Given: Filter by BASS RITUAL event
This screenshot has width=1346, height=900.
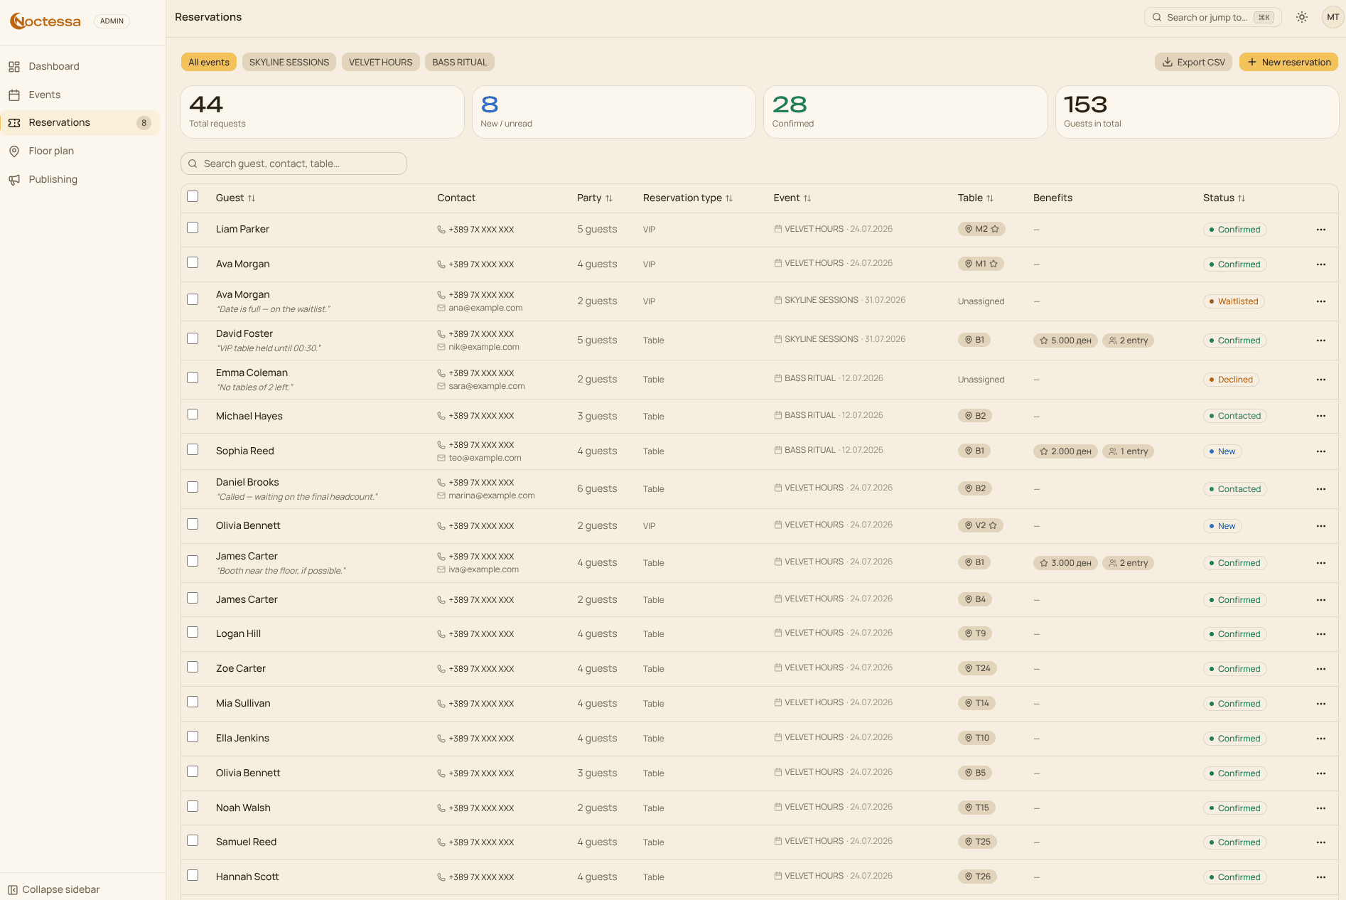Looking at the screenshot, I should (460, 62).
